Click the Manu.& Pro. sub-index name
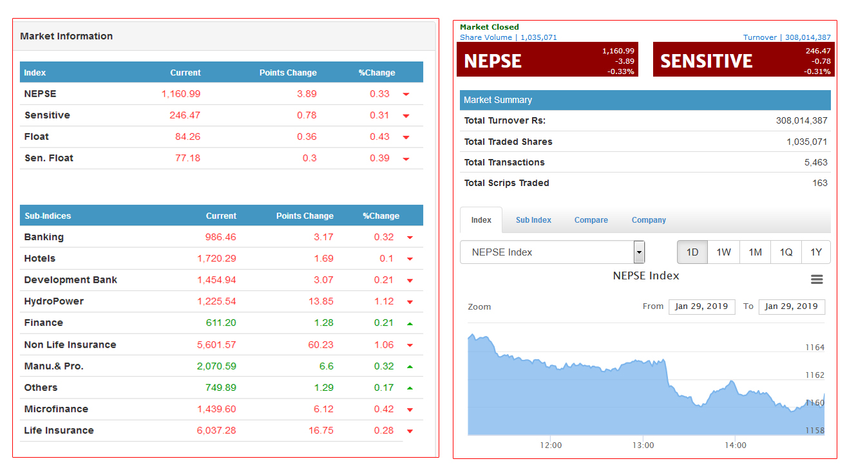Screen dimensions: 847x468 54,366
